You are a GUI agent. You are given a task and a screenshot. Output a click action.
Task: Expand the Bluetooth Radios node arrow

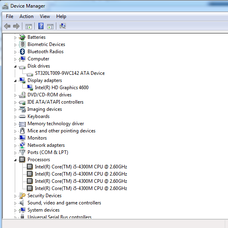coord(15,52)
